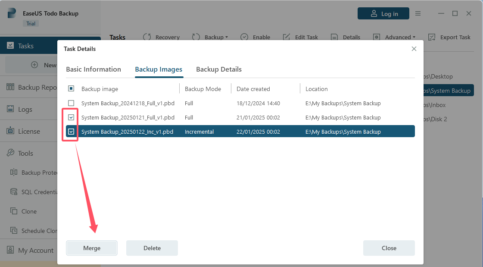Click the Enable toolbar label

tap(262, 37)
